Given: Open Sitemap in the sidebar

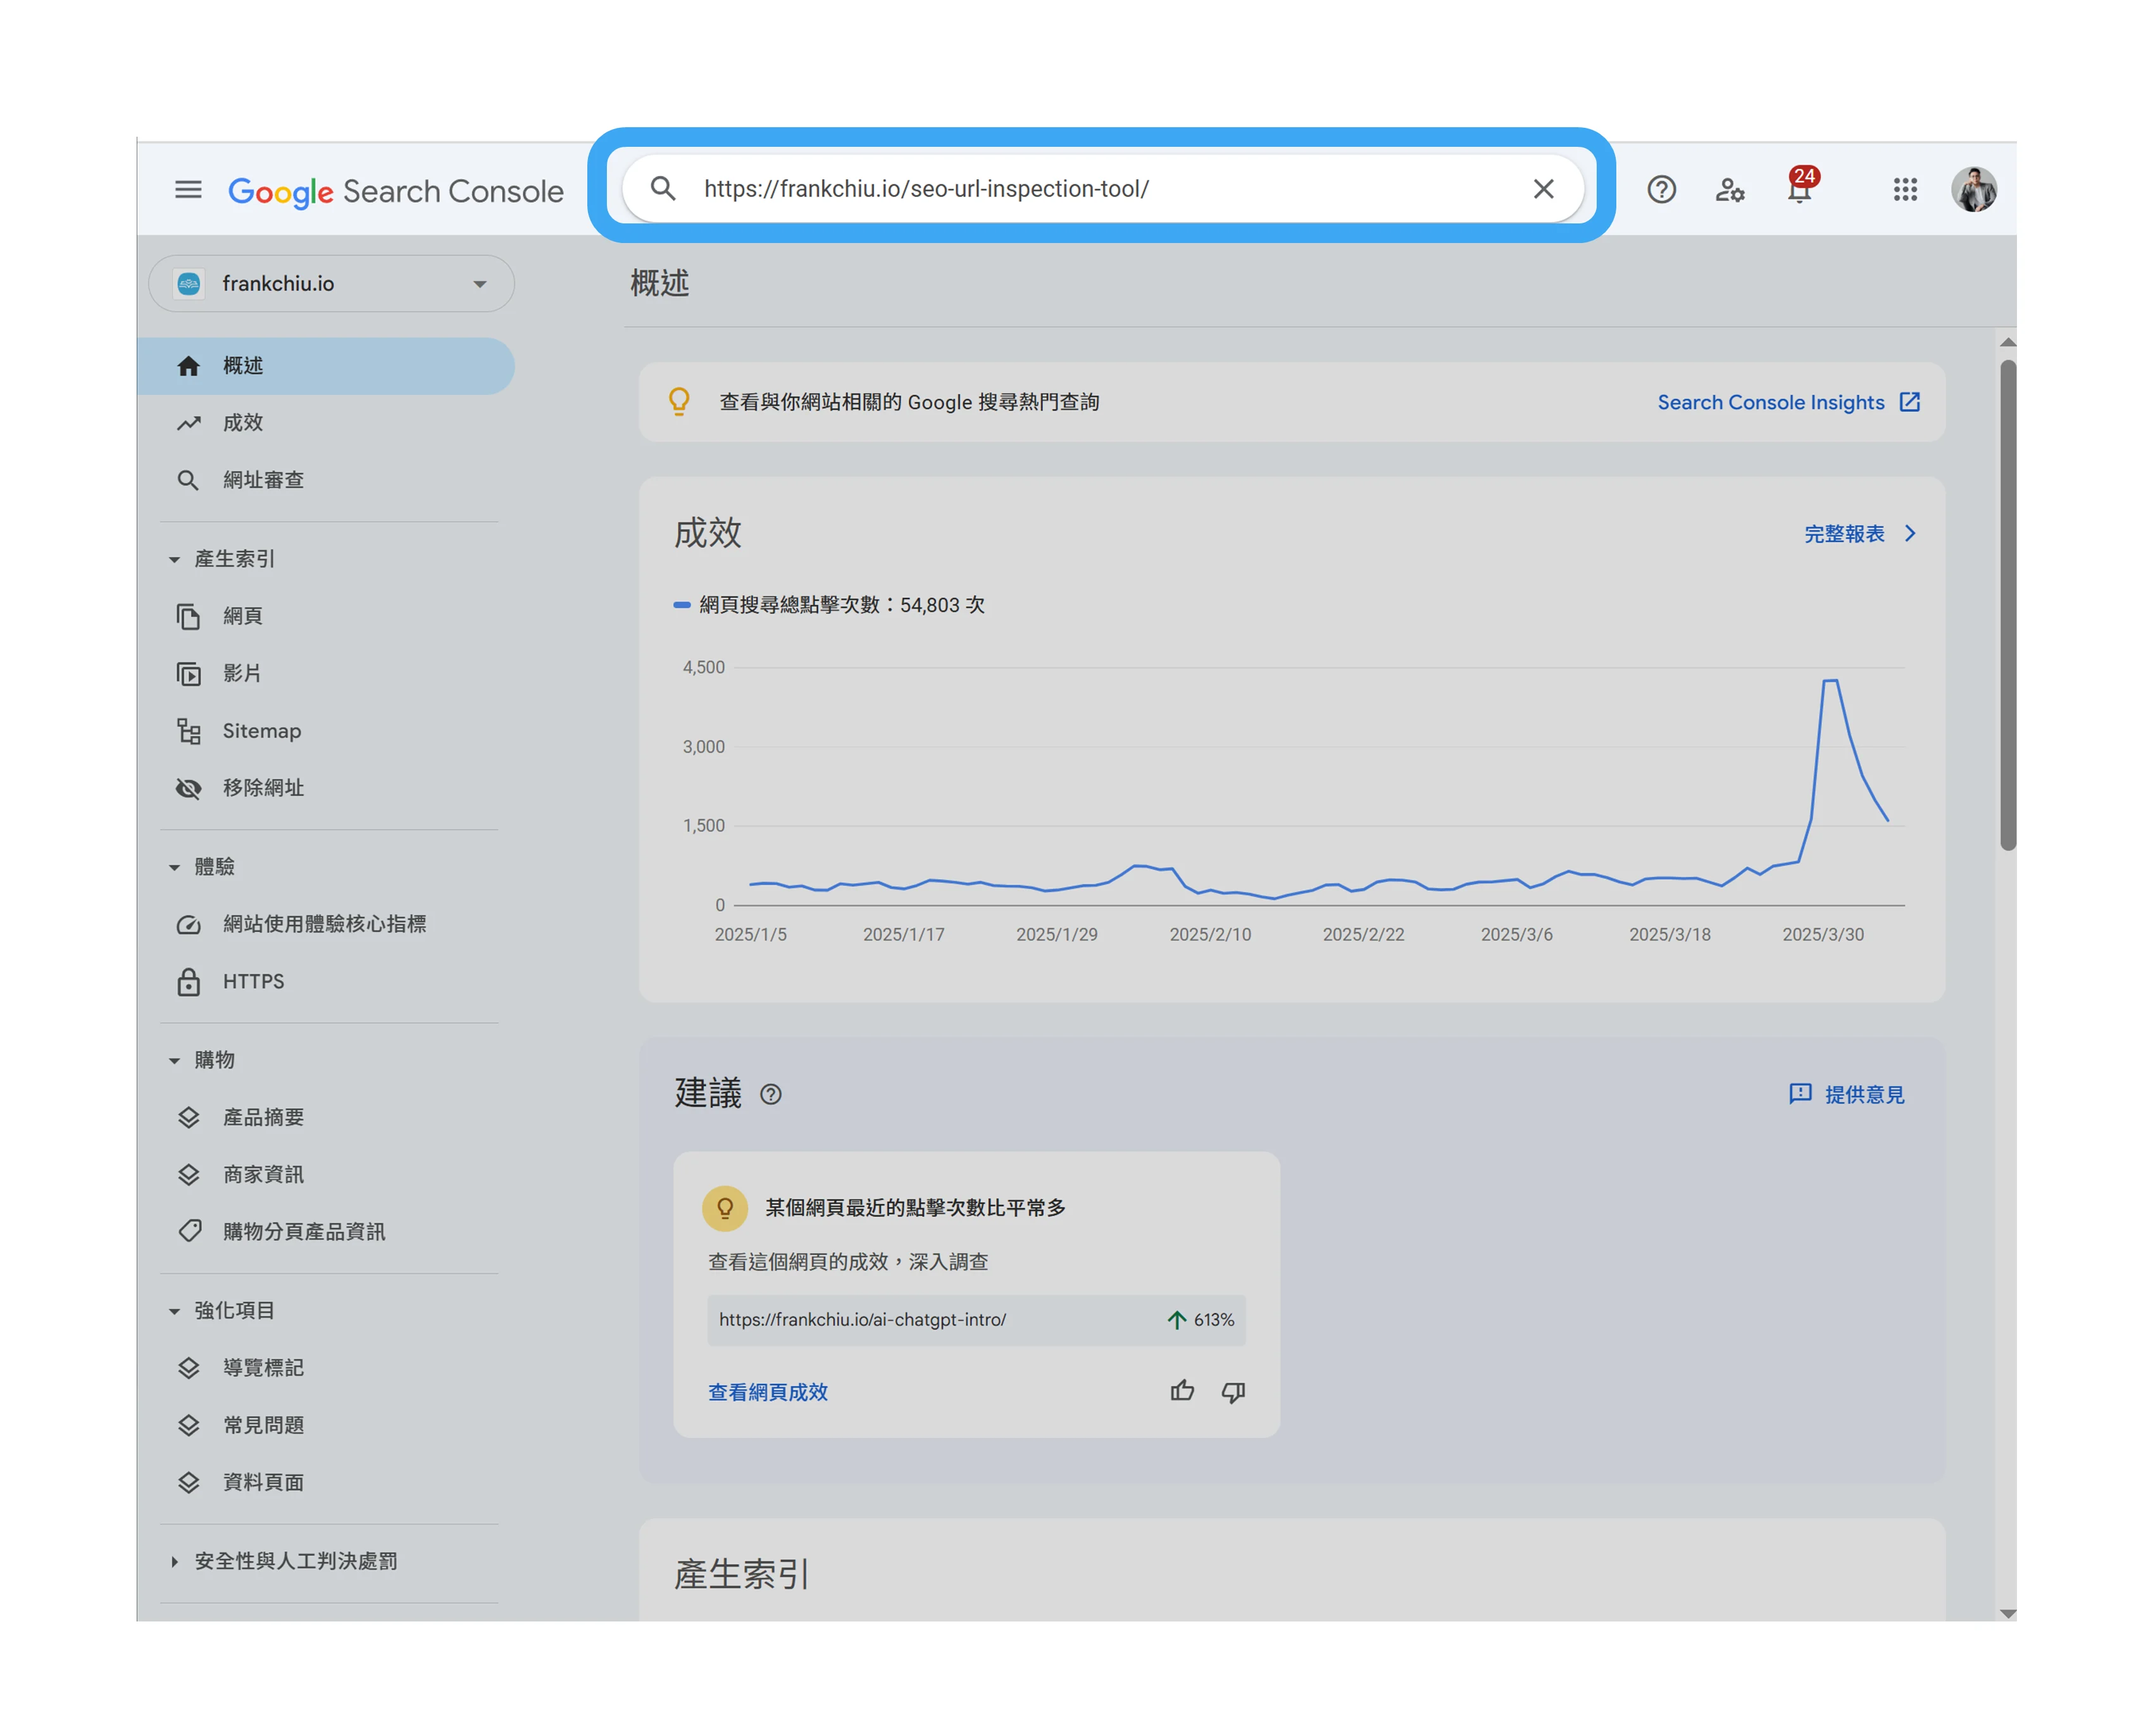Looking at the screenshot, I should (261, 731).
